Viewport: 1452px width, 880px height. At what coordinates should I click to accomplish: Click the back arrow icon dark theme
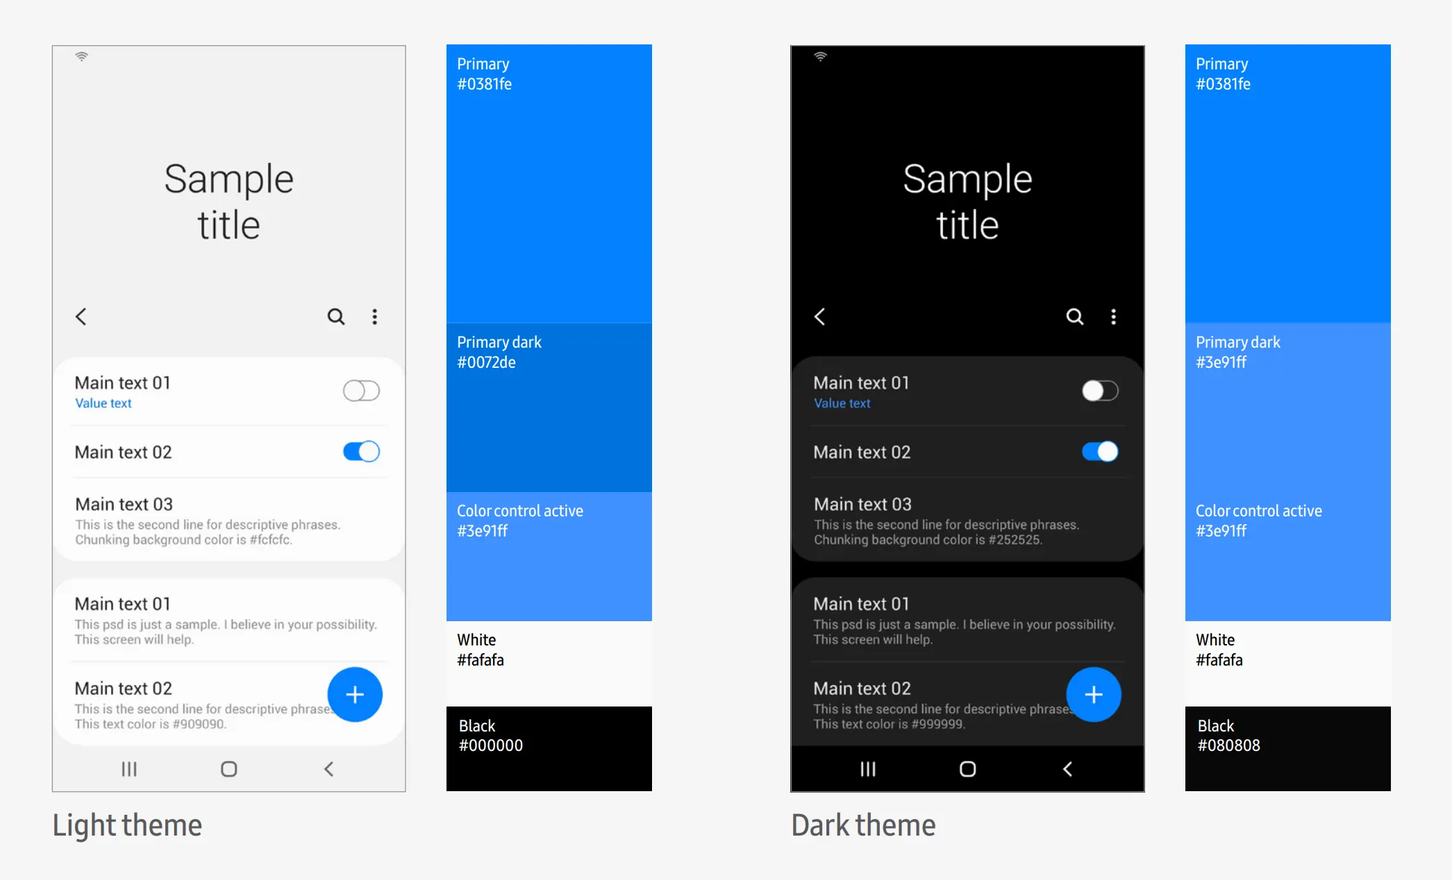tap(820, 316)
